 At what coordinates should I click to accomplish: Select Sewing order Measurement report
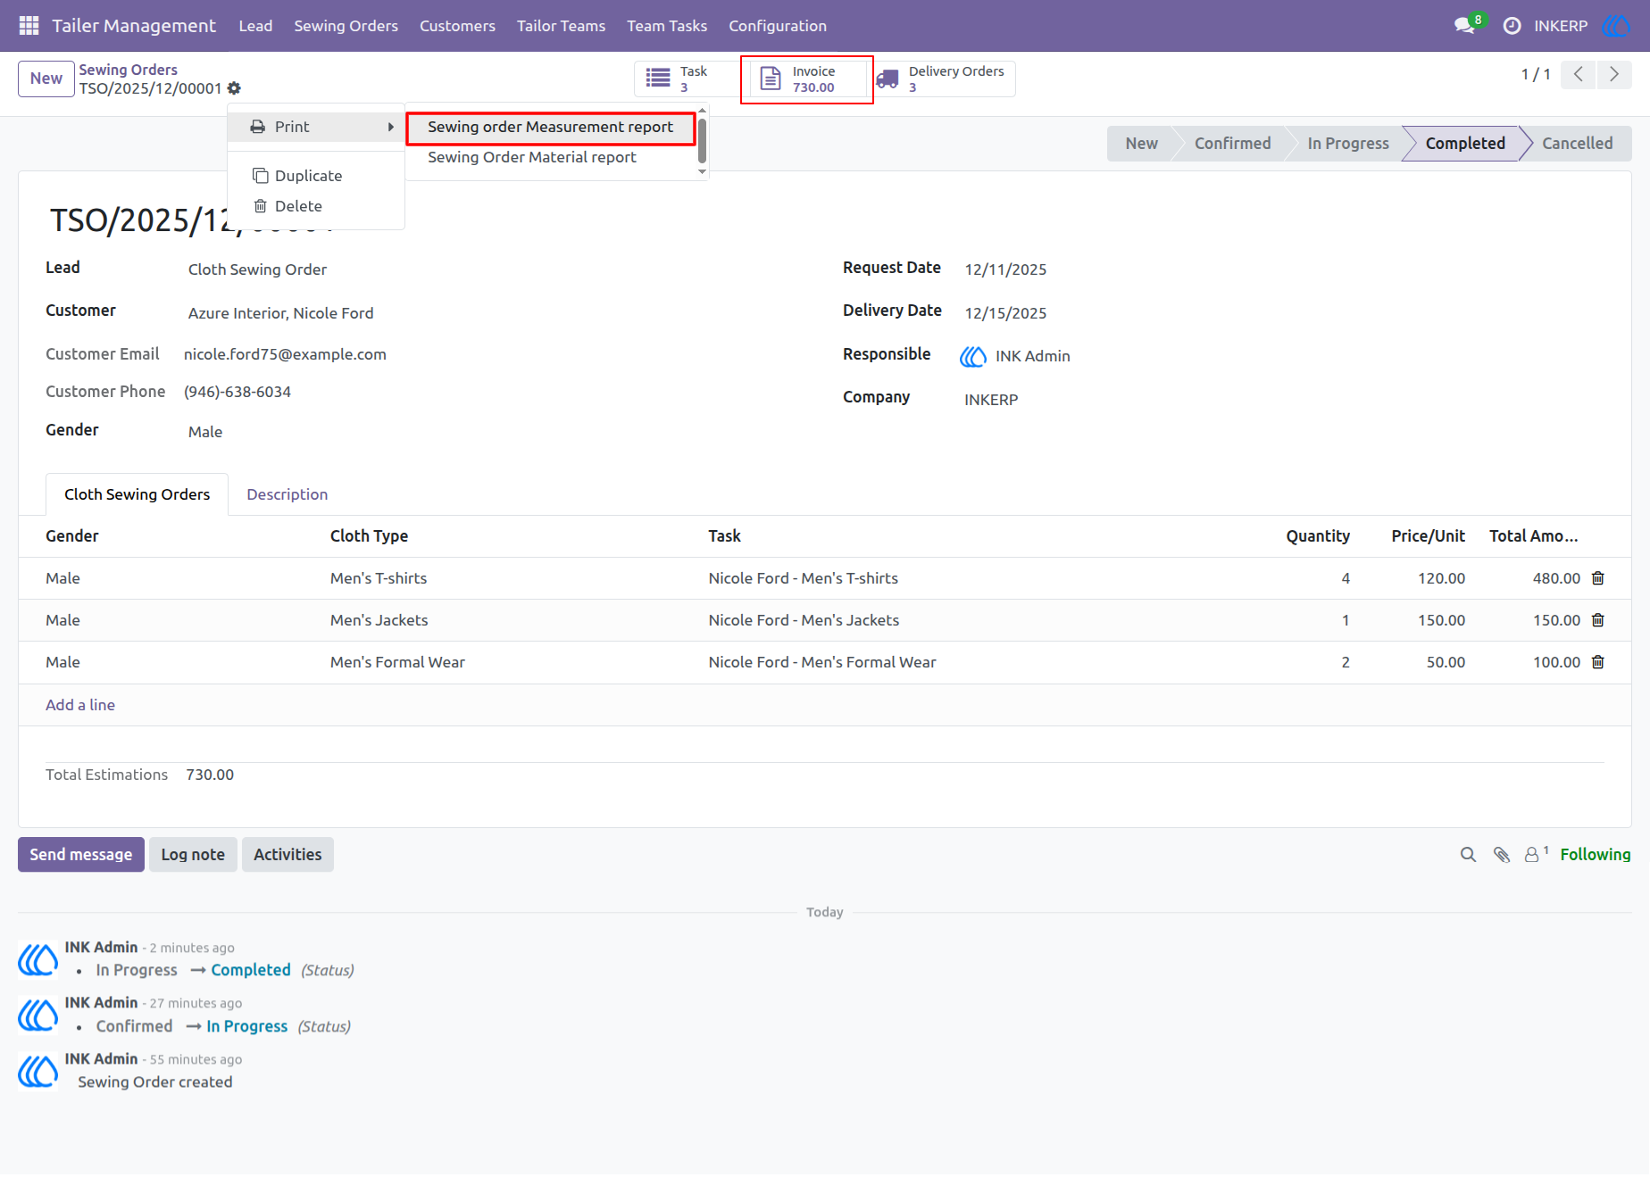point(550,127)
